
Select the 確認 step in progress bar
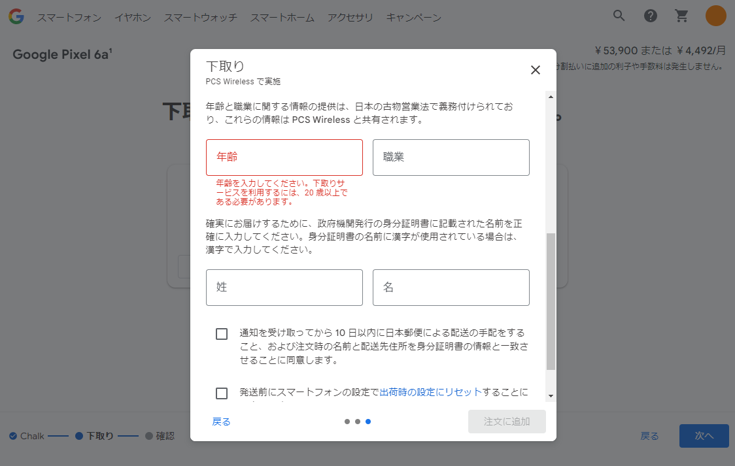coord(160,436)
